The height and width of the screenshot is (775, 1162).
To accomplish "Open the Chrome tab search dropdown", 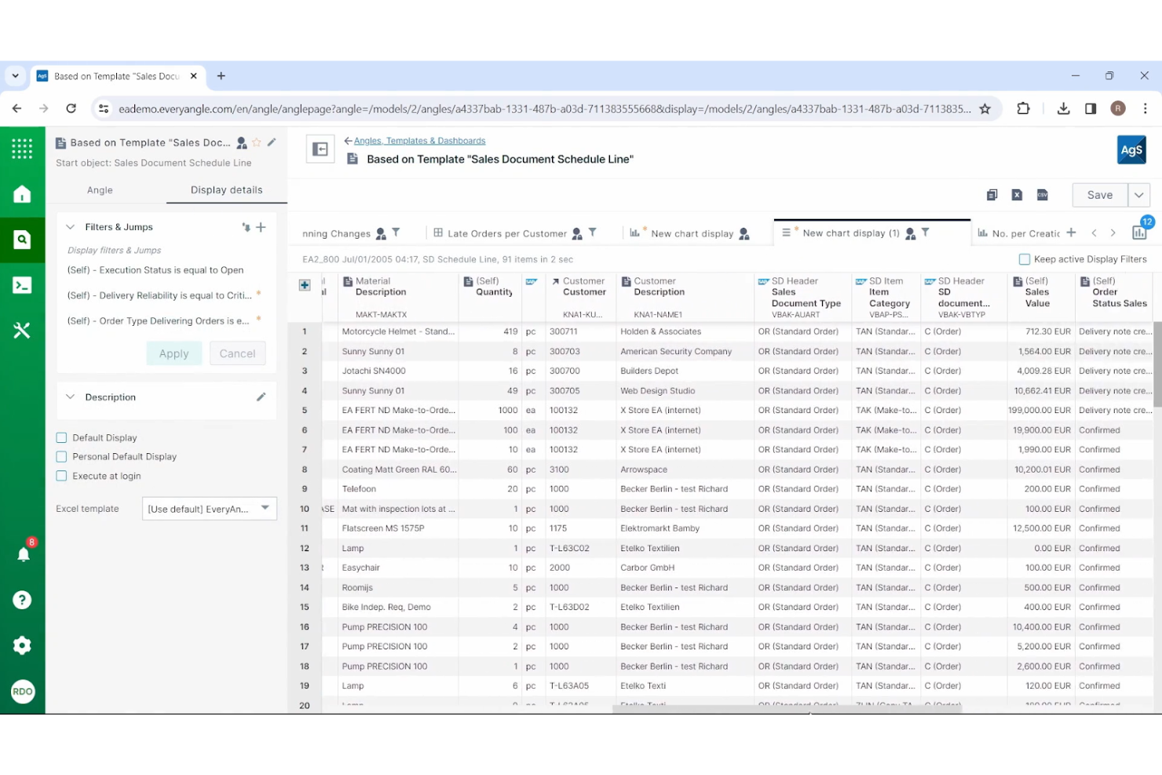I will click(x=15, y=76).
